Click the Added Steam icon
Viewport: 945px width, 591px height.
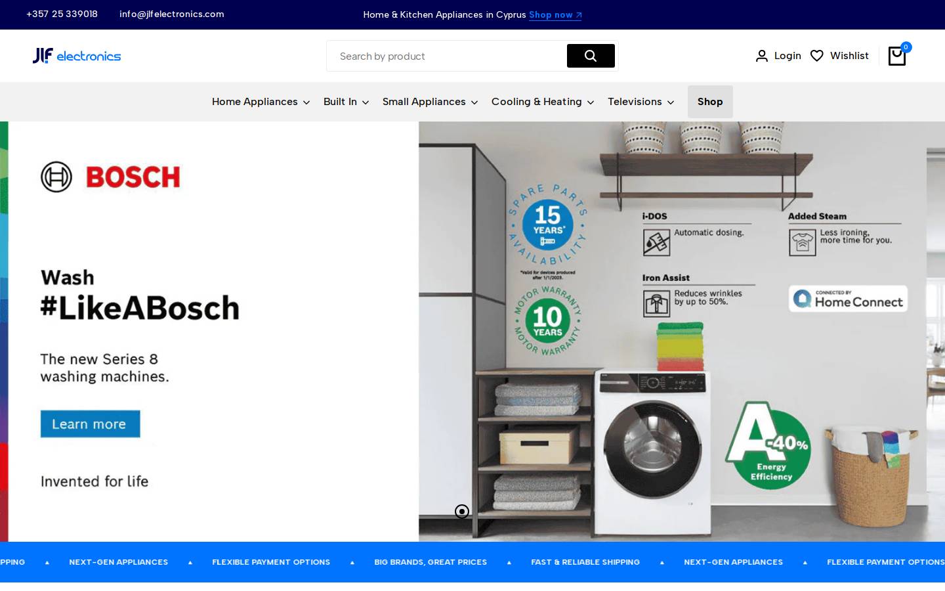click(802, 243)
